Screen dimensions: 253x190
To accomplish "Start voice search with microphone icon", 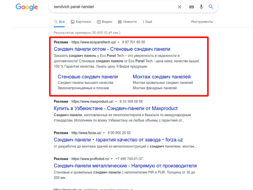I will [x=201, y=7].
